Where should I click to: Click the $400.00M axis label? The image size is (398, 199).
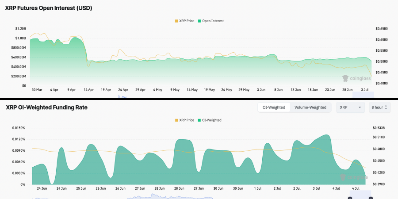(x=19, y=67)
